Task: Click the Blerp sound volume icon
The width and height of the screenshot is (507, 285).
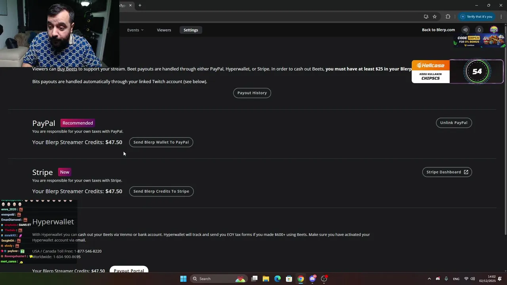Action: [465, 30]
